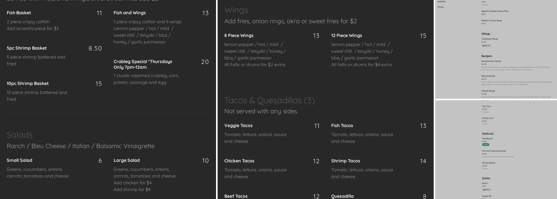This screenshot has height=199, width=557.
Task: Click the thumbs-up rating badge under Traditional Wings
Action: (x=486, y=46)
